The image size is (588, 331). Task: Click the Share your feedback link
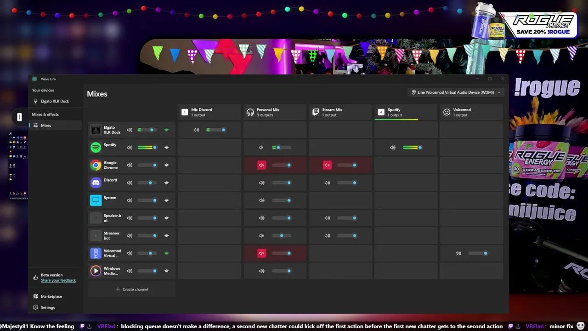click(58, 280)
